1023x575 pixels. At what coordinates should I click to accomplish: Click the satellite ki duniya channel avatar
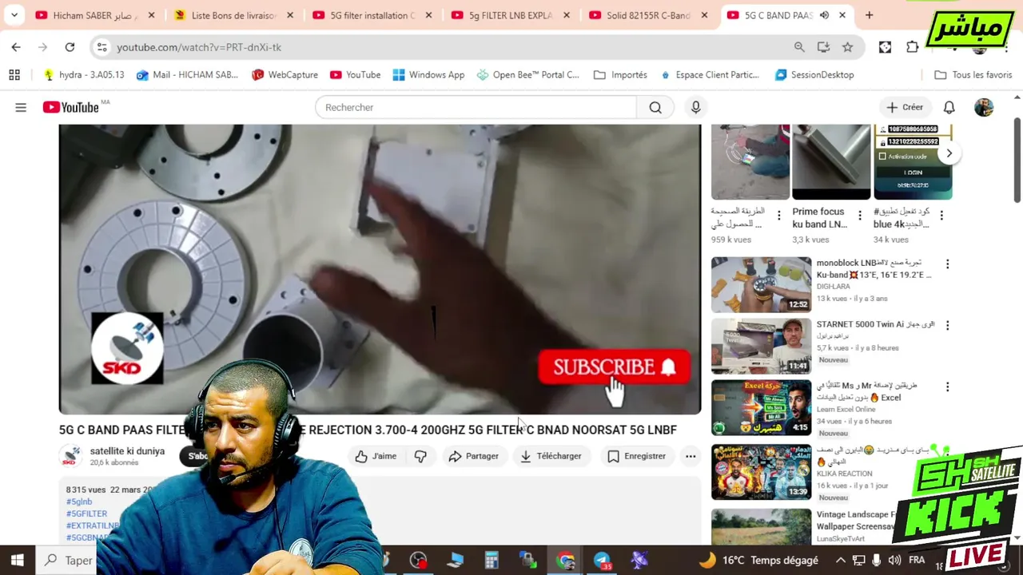[x=71, y=456]
